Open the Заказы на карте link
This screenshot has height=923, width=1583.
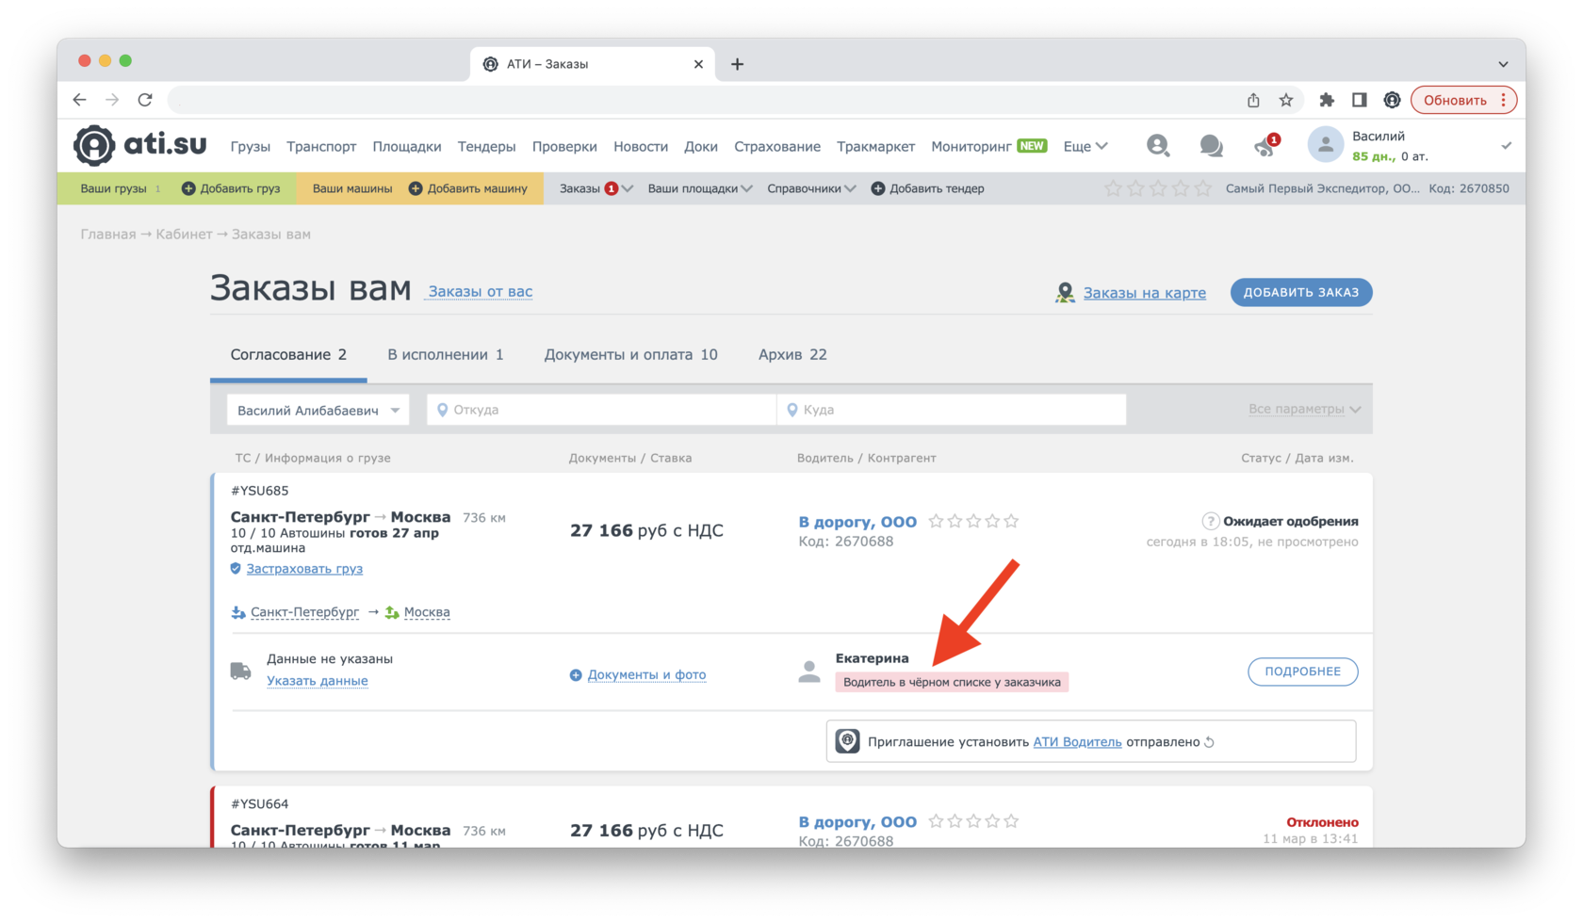1144,293
